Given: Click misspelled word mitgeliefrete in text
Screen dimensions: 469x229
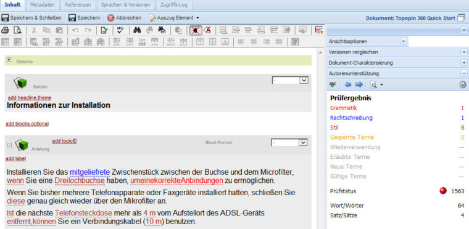Looking at the screenshot, I should 90,172.
